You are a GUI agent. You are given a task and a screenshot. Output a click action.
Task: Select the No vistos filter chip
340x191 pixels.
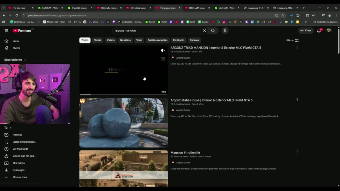(x=125, y=40)
